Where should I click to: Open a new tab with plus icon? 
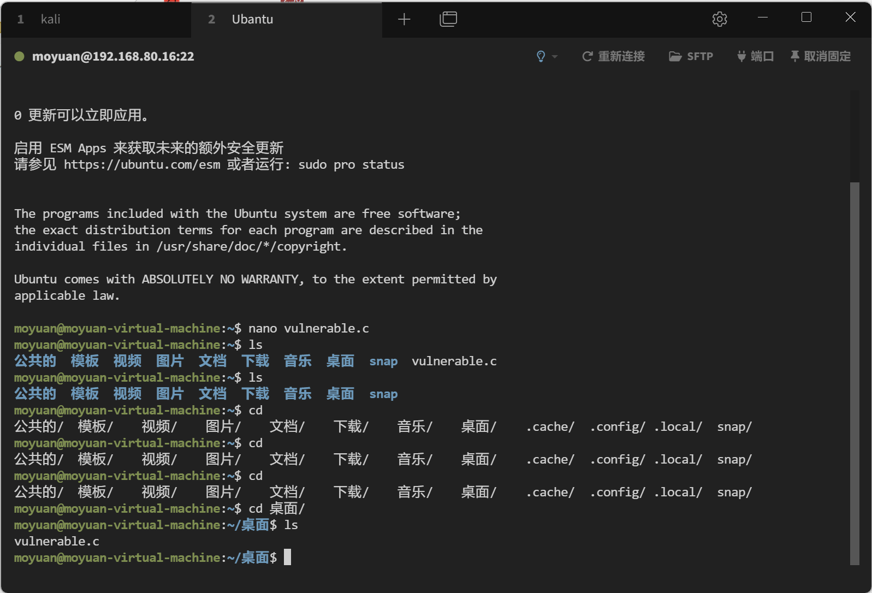[404, 20]
